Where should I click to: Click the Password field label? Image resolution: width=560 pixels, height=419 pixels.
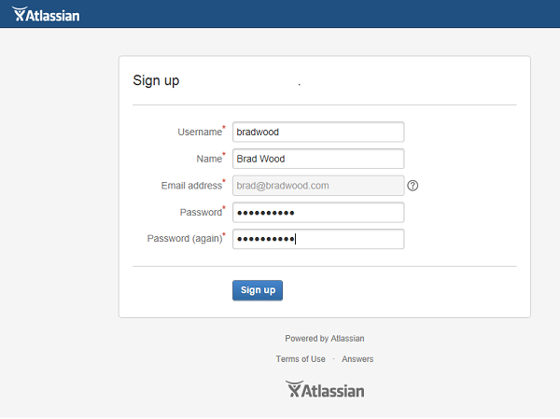tap(200, 213)
